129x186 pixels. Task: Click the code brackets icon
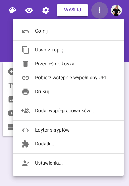pyautogui.click(x=25, y=130)
